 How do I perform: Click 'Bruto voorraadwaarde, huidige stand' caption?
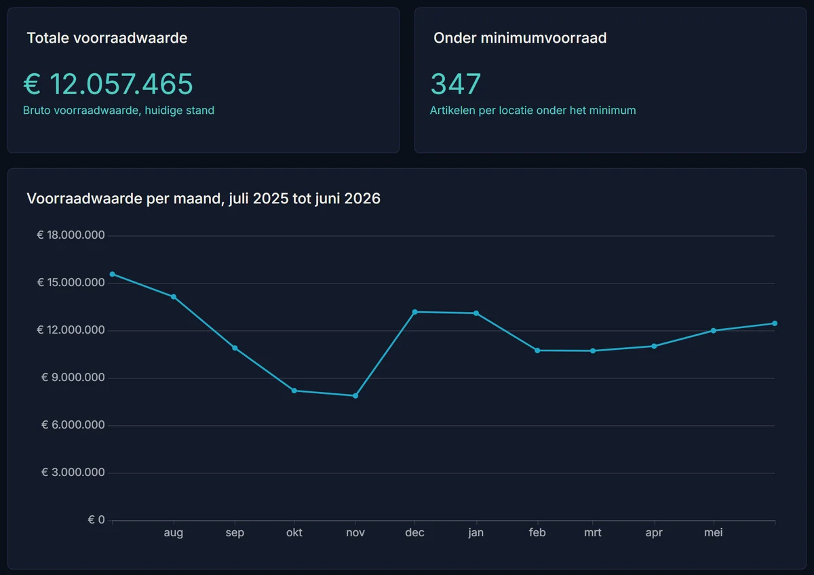coord(119,111)
